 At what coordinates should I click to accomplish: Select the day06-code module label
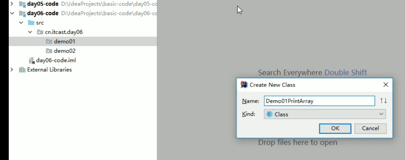43,13
